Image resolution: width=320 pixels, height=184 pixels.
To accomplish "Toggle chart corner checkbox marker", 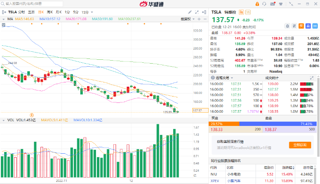I will (3, 25).
